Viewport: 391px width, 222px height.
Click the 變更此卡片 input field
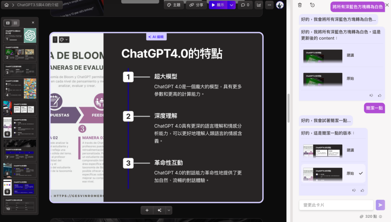pyautogui.click(x=336, y=205)
